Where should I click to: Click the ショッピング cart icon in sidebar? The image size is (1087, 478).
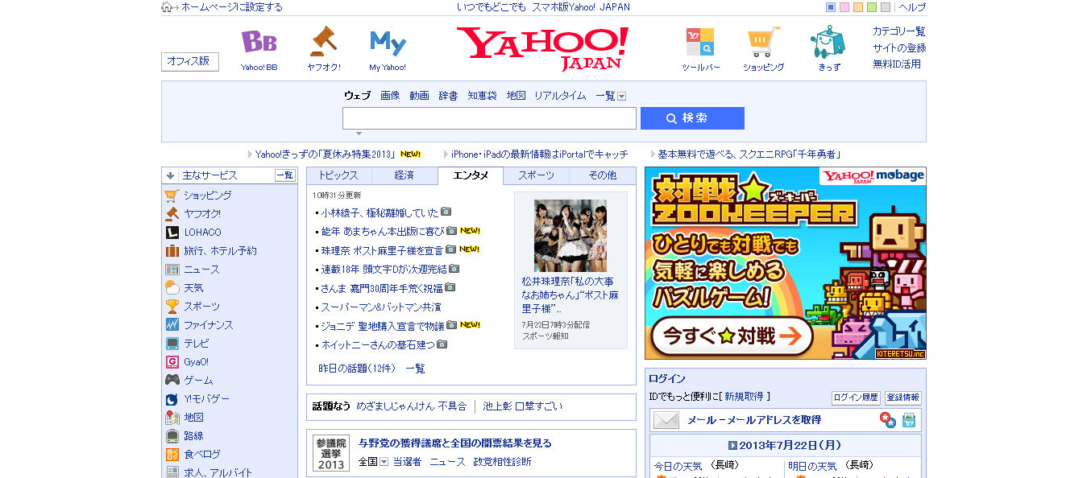(x=172, y=196)
